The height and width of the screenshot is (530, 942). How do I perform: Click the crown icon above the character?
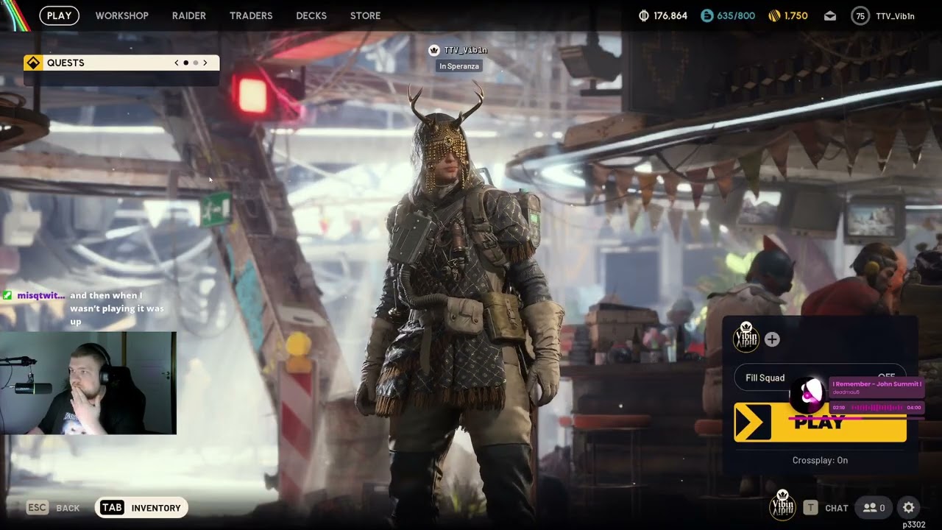pos(434,50)
